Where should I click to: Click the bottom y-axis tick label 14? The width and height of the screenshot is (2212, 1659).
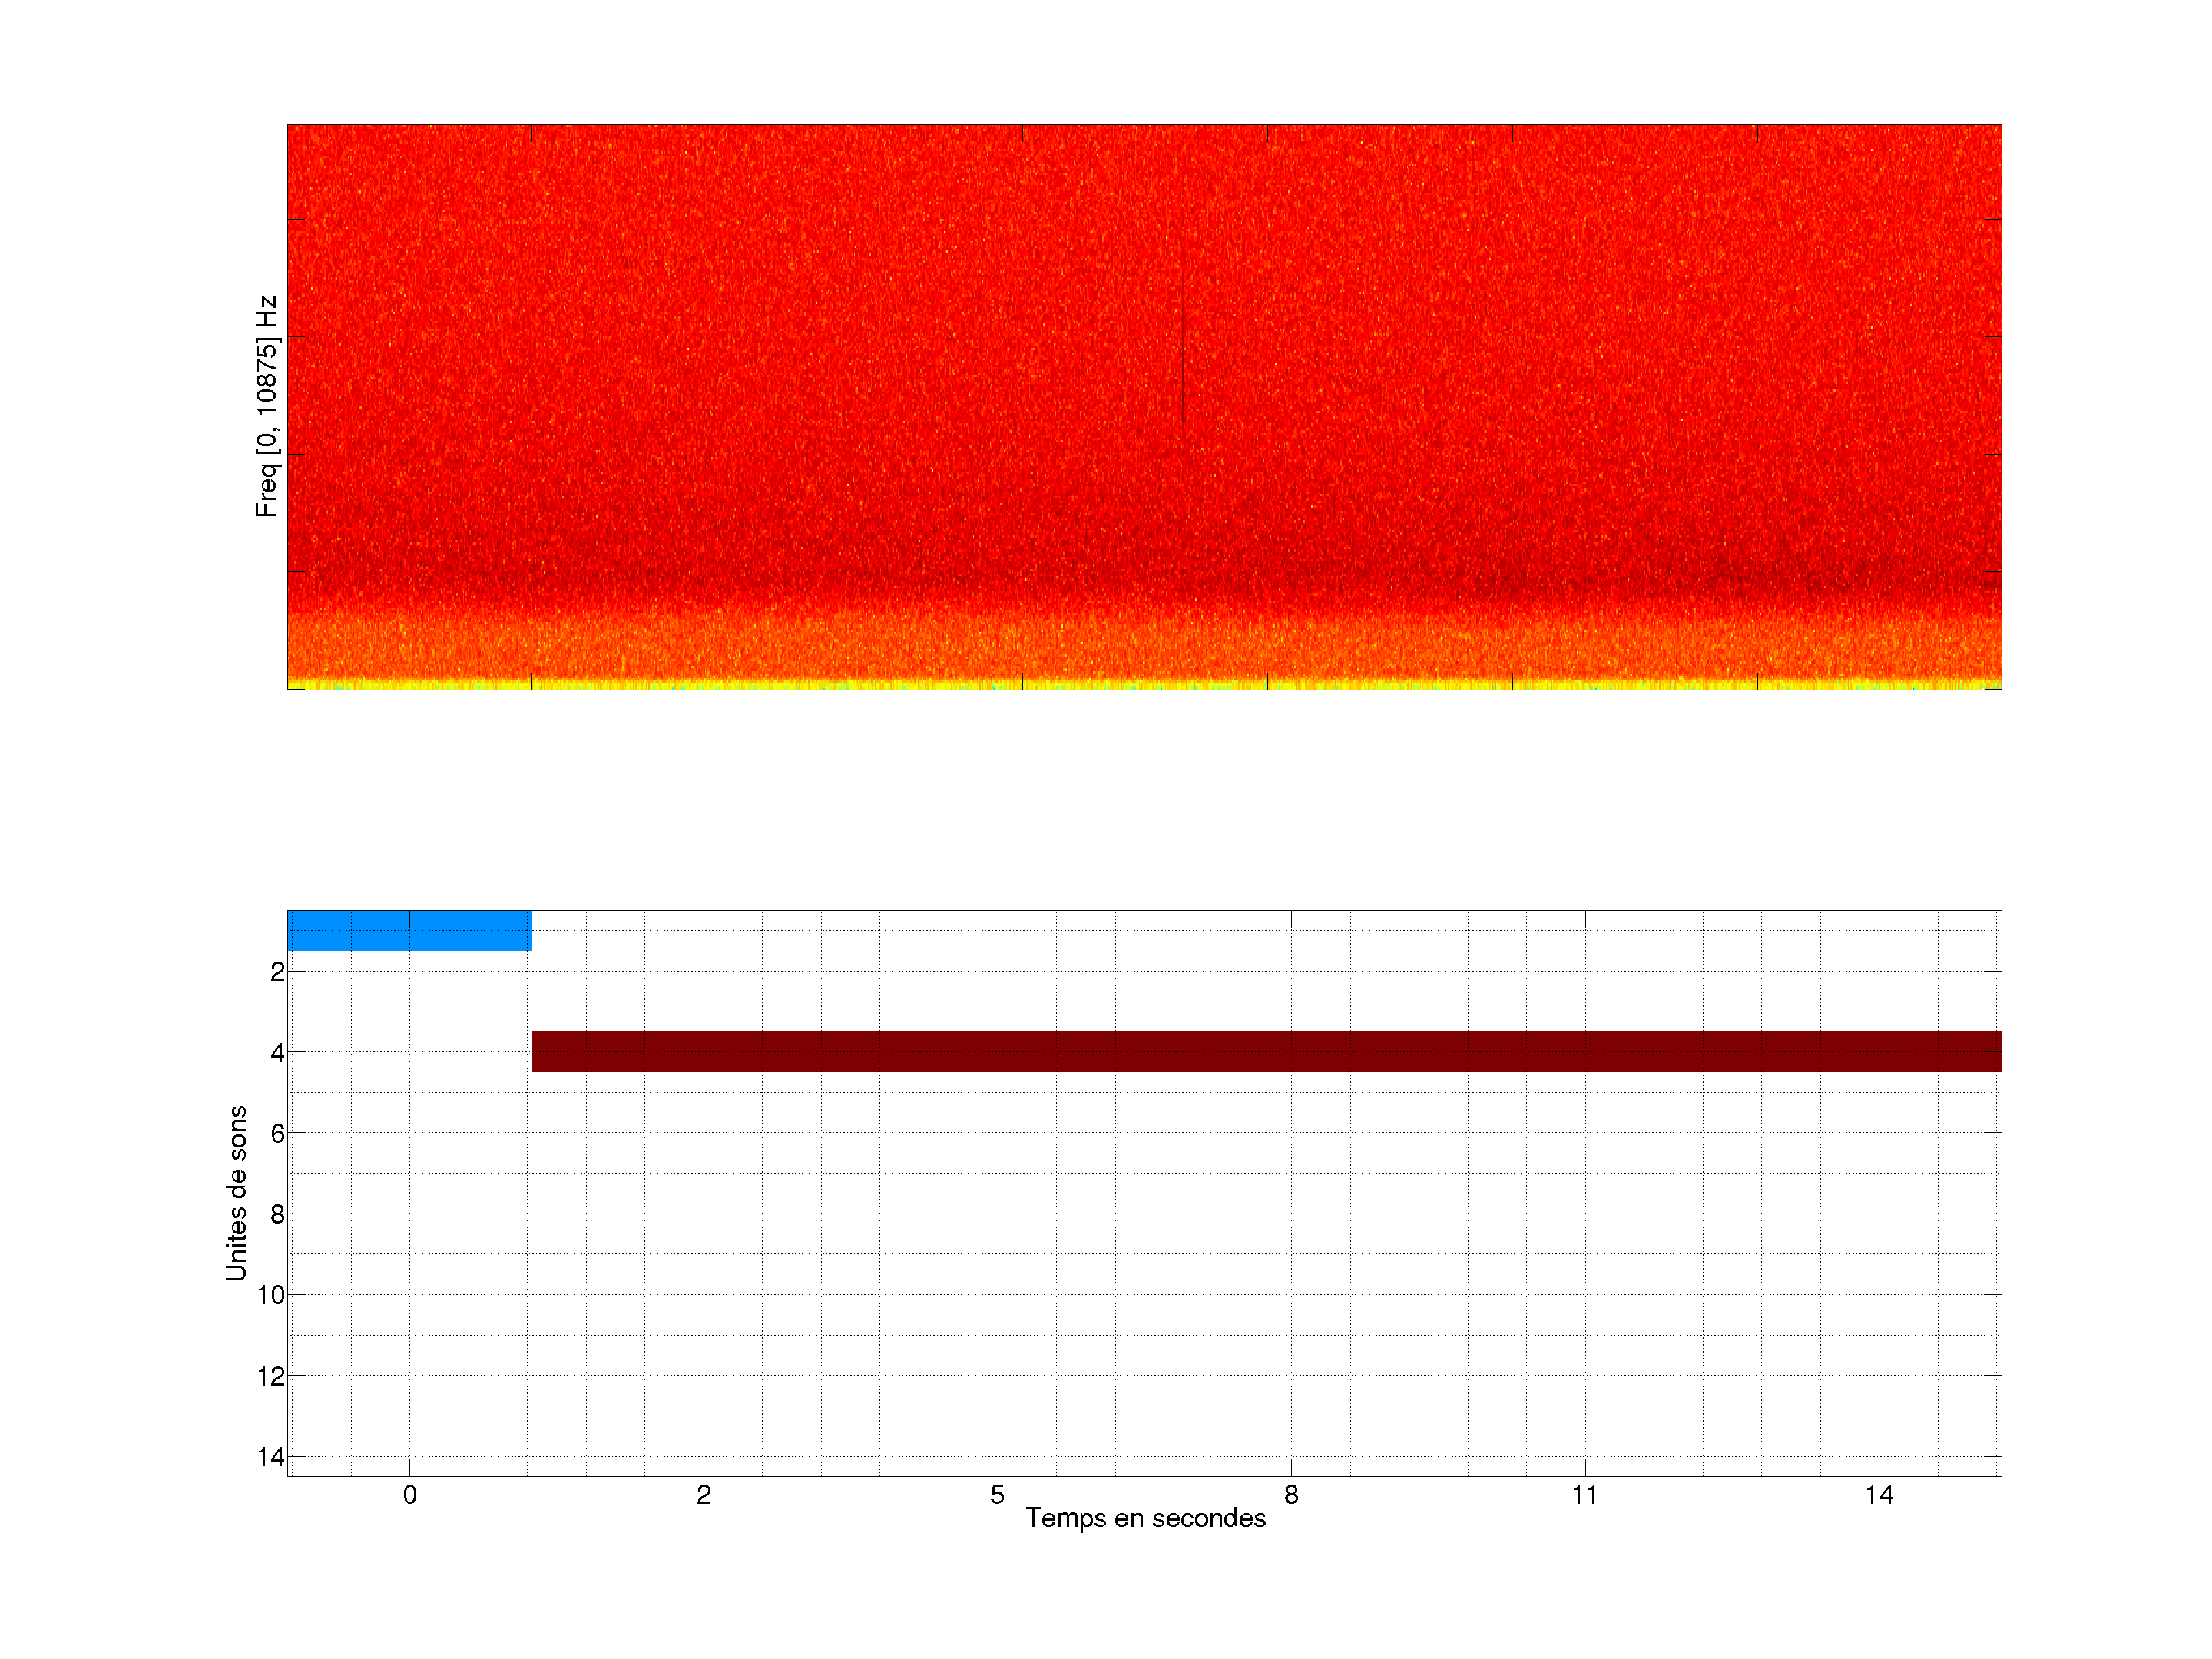click(x=271, y=1457)
